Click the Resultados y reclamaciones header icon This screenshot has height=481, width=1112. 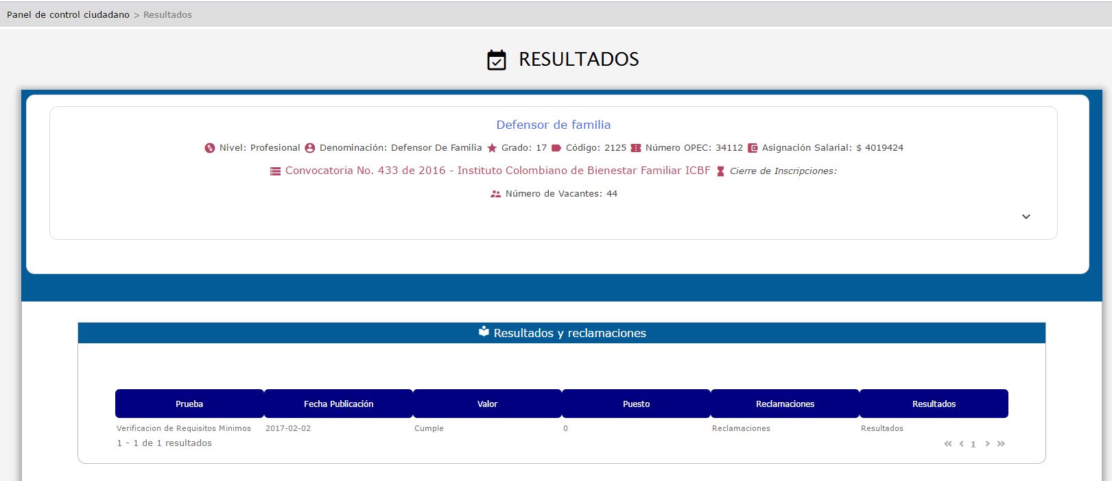[484, 332]
